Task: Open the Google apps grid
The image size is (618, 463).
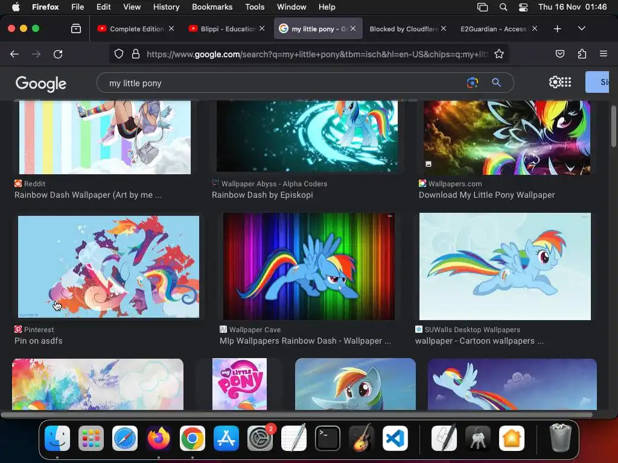Action: (x=566, y=82)
